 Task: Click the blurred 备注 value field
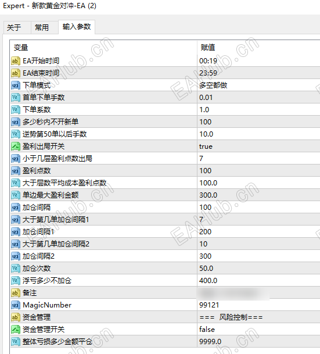pos(233,293)
